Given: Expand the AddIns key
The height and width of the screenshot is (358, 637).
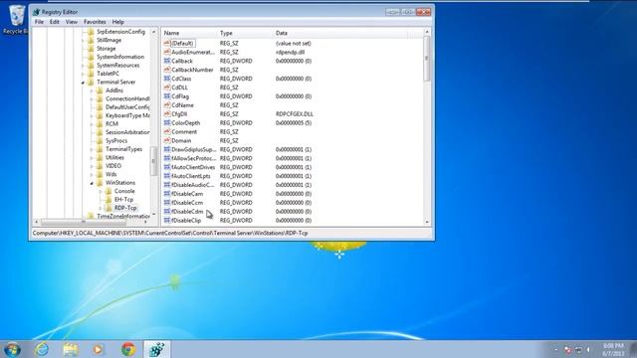Looking at the screenshot, I should pyautogui.click(x=92, y=90).
